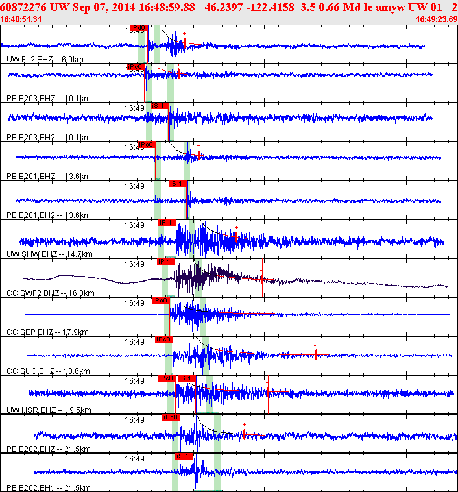Select the iPc0 pick flag on CC SEP EHZ
The width and height of the screenshot is (458, 492).
pyautogui.click(x=161, y=301)
